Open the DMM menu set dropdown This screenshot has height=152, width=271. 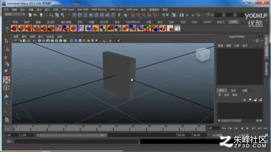pos(15,15)
